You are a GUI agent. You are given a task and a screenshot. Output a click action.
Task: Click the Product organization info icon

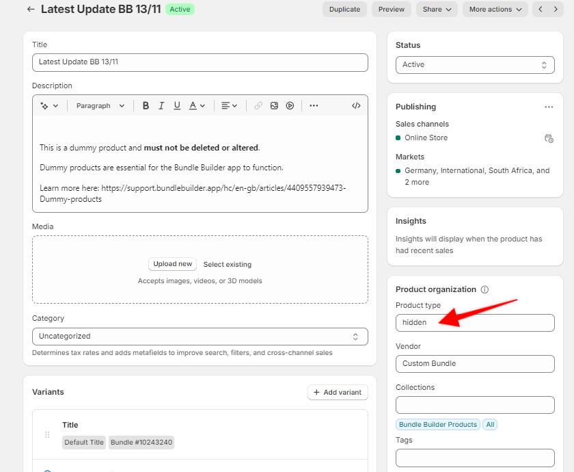click(484, 289)
